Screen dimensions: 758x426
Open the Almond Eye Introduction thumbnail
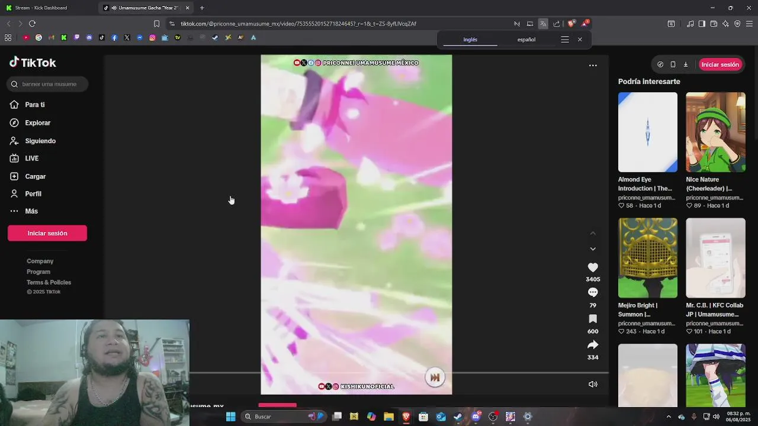pos(648,132)
